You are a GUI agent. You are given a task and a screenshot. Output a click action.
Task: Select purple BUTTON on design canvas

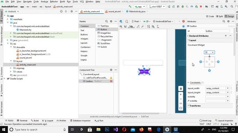click(144, 72)
